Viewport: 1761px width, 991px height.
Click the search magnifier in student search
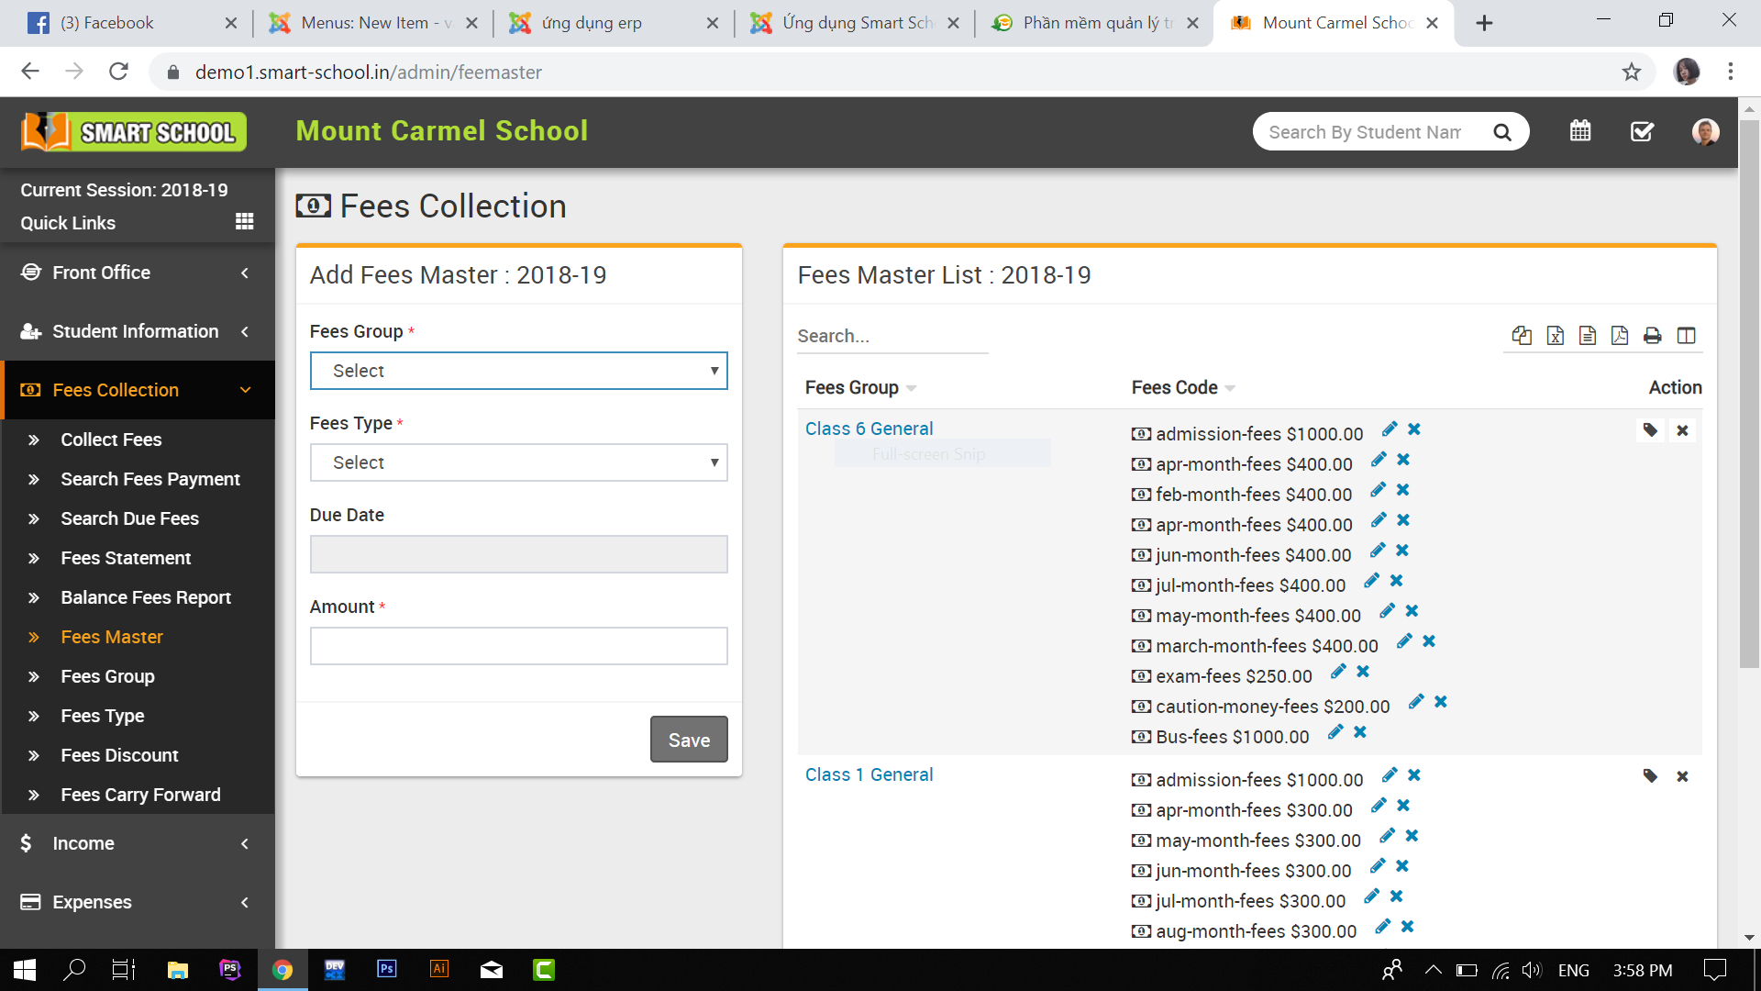pyautogui.click(x=1501, y=132)
